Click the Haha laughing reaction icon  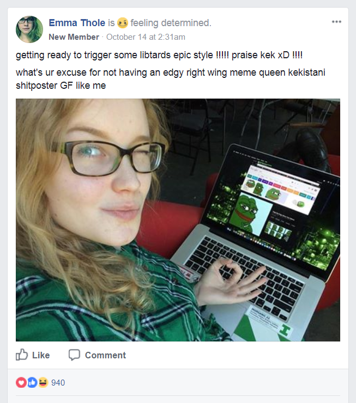tap(43, 382)
